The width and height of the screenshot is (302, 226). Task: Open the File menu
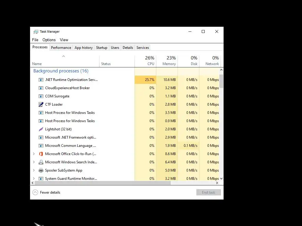pyautogui.click(x=35, y=40)
